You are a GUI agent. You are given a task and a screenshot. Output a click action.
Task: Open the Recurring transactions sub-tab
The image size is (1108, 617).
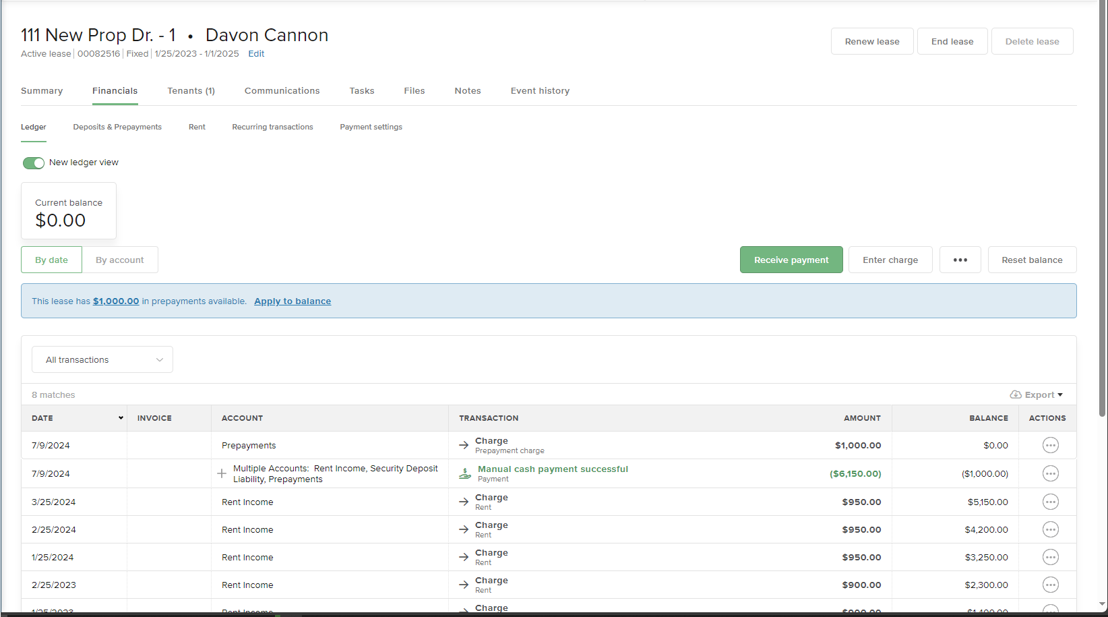coord(272,127)
